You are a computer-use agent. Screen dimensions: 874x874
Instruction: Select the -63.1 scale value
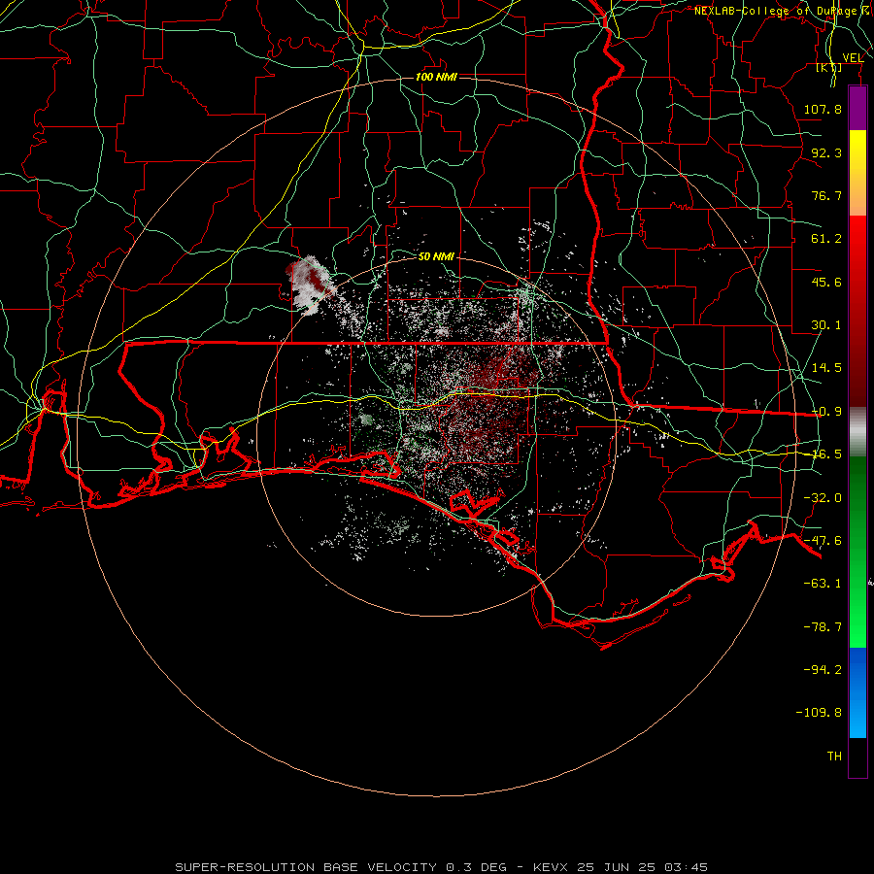click(823, 584)
